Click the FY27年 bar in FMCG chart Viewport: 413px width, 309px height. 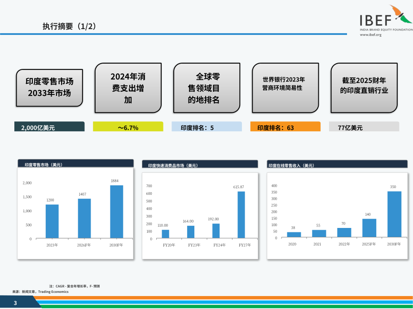pos(241,215)
